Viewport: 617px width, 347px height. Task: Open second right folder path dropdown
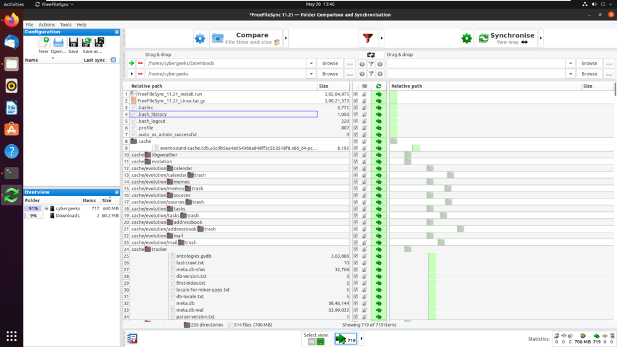[x=571, y=74]
